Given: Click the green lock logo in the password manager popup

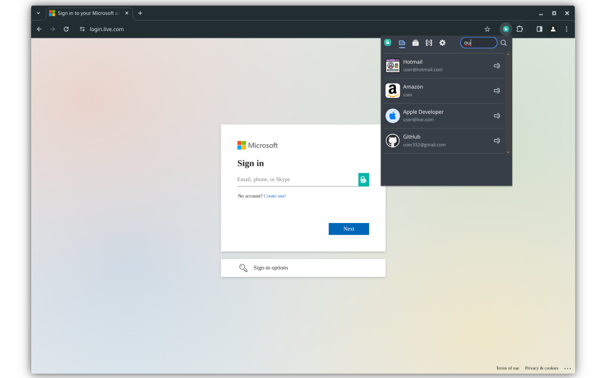Looking at the screenshot, I should tap(388, 43).
